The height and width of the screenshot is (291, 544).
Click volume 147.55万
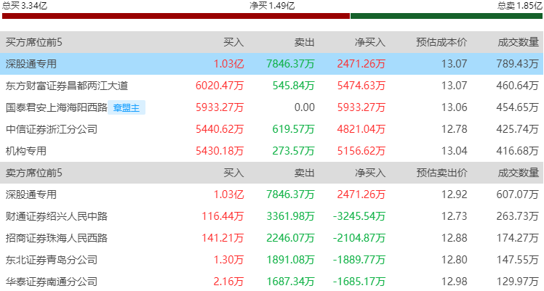point(517,260)
